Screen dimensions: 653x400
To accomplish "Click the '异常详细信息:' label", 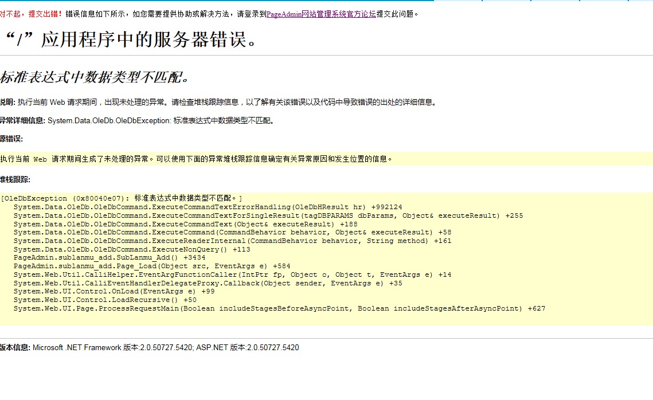I will tap(22, 120).
